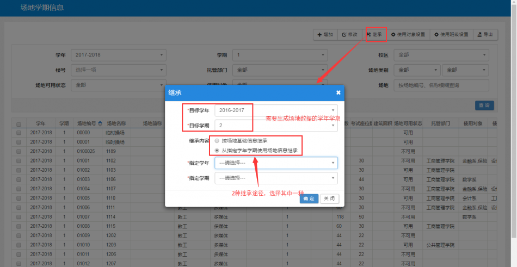Close the 继承 dialog with the X icon

338,93
